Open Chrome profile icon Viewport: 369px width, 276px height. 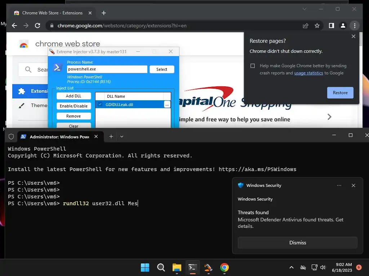click(343, 26)
